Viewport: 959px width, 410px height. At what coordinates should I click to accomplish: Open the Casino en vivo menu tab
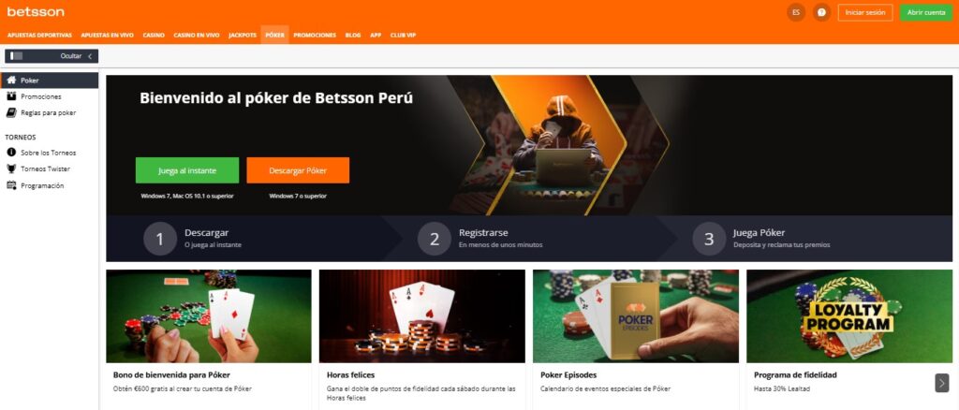197,35
